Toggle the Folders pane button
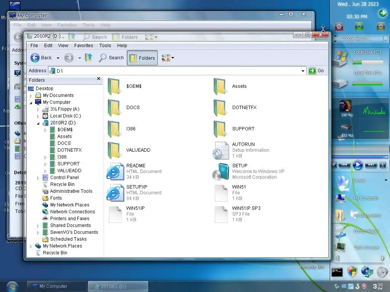The width and height of the screenshot is (390, 292). [142, 58]
